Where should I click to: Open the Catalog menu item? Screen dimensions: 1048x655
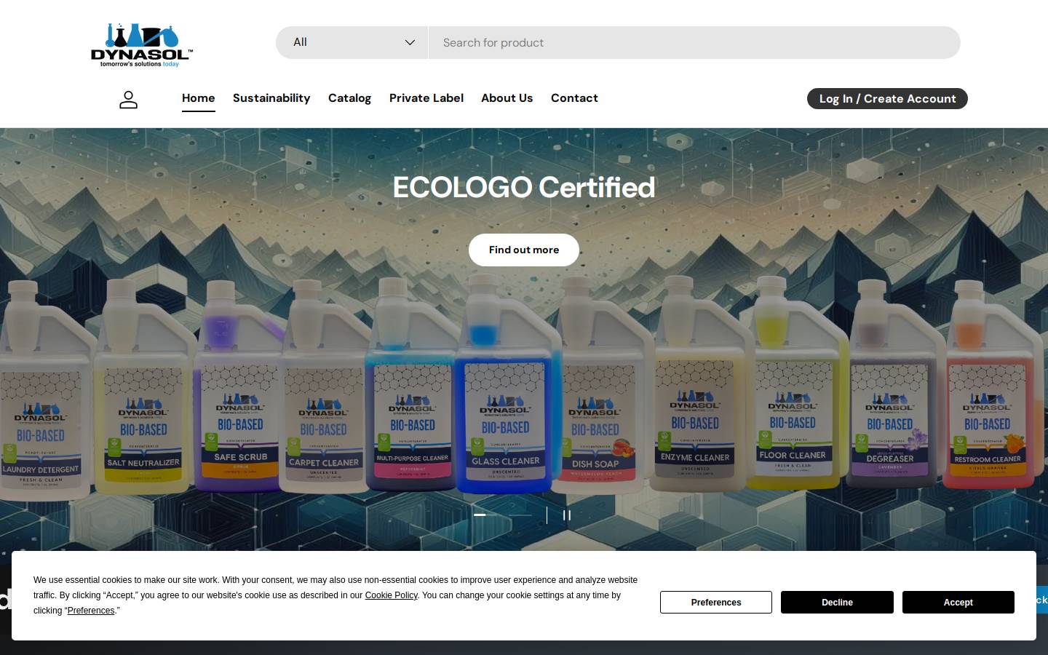coord(349,98)
